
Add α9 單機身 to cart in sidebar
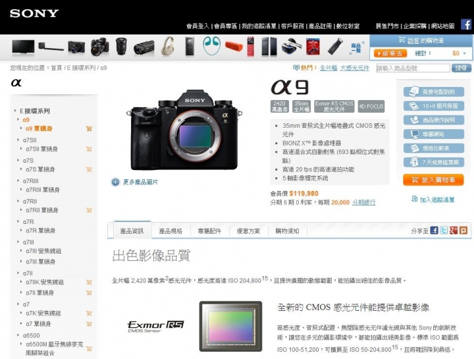point(89,129)
